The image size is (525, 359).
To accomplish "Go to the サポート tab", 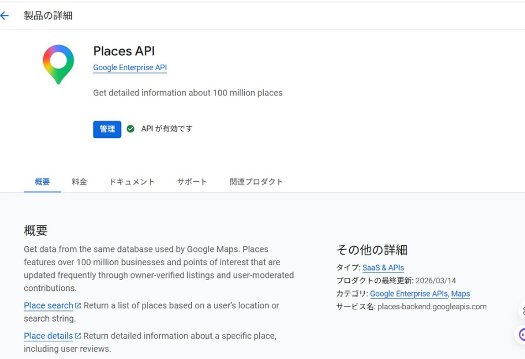I will click(192, 182).
